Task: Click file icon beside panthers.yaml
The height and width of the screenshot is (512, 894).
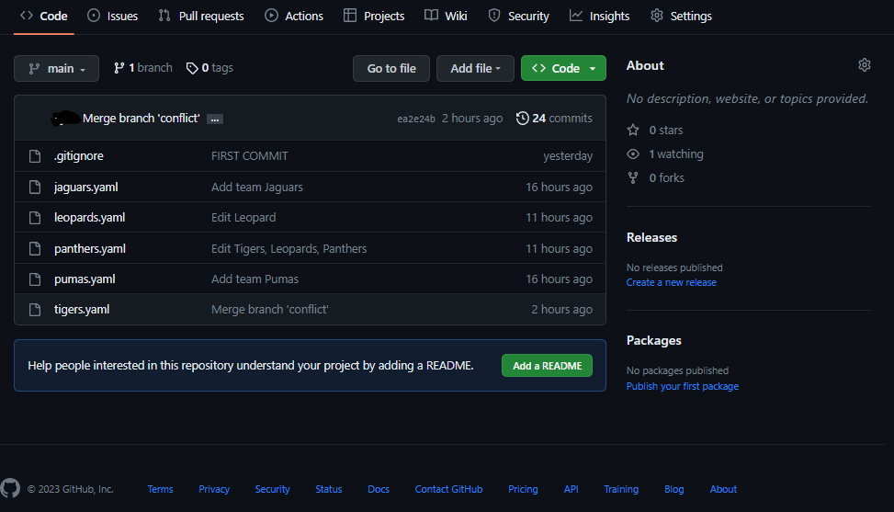Action: 35,248
